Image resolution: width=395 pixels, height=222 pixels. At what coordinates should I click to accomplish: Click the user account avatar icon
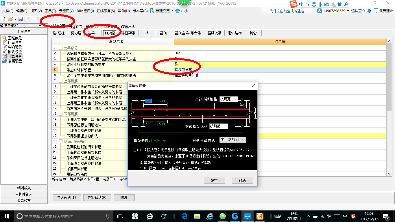coord(320,11)
